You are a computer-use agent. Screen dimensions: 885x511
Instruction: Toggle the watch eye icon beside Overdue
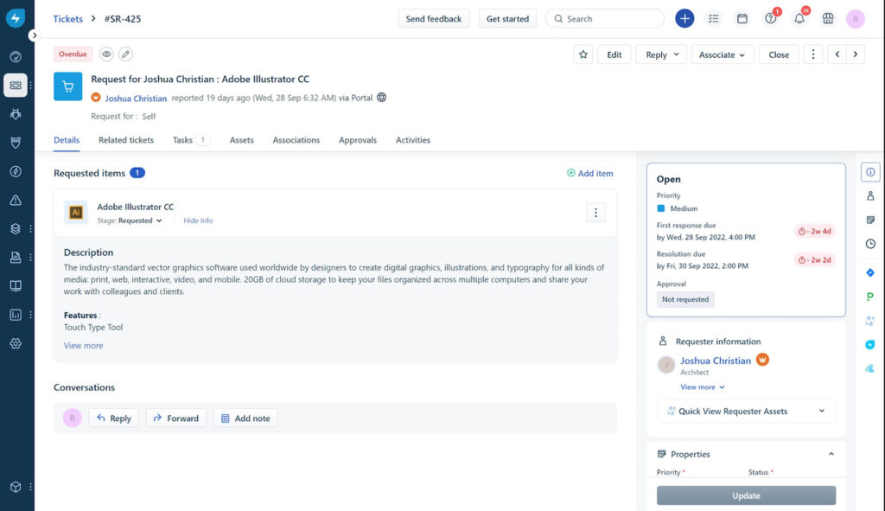click(106, 54)
